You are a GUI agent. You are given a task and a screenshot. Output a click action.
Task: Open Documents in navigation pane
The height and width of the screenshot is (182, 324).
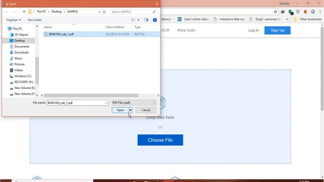[22, 47]
